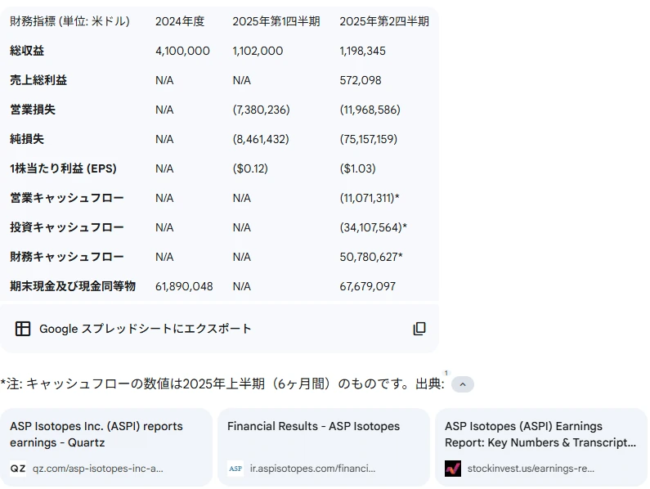Click the 営業キャッシュフロー row label
Image resolution: width=650 pixels, height=489 pixels.
pyautogui.click(x=67, y=198)
